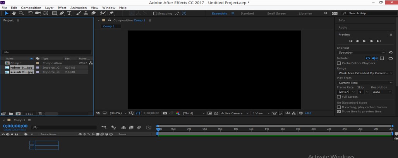
Task: Toggle Region of Interest in viewer
Action: click(209, 113)
